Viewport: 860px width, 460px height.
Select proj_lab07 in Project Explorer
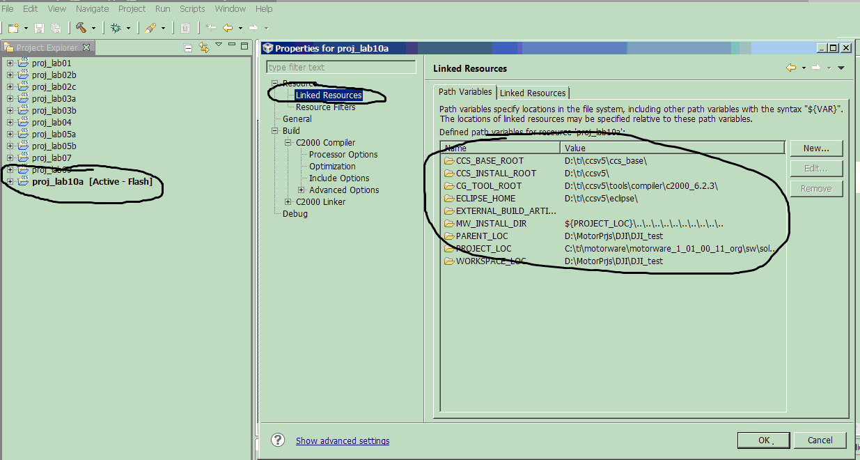pyautogui.click(x=52, y=158)
